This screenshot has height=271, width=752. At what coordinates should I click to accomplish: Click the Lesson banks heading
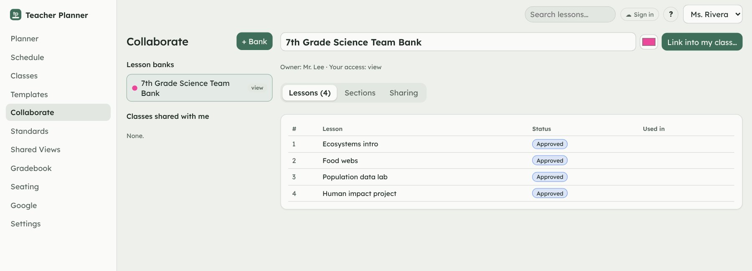(x=150, y=65)
